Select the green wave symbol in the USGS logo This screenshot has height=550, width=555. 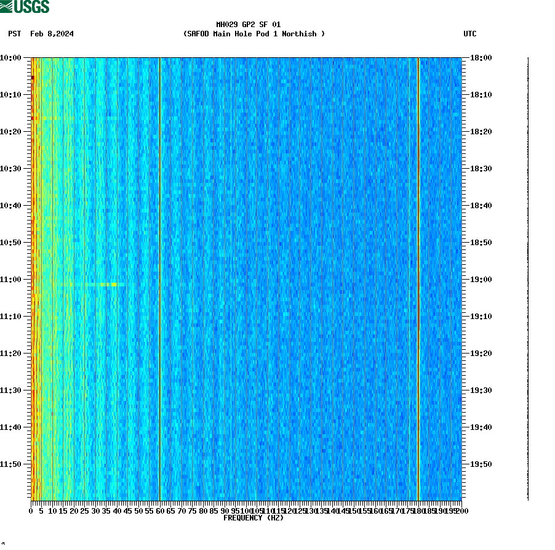point(6,6)
